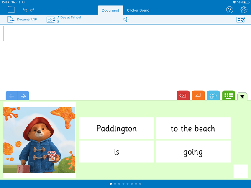The width and height of the screenshot is (251, 188).
Task: Select the phrase to the beach
Action: (x=193, y=128)
